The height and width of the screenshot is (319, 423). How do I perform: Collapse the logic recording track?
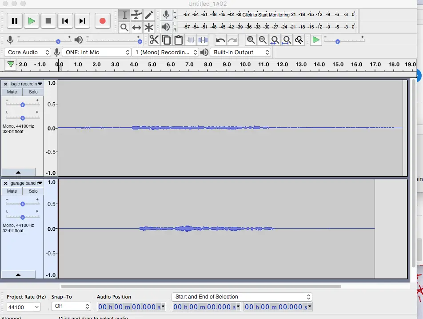[x=18, y=172]
